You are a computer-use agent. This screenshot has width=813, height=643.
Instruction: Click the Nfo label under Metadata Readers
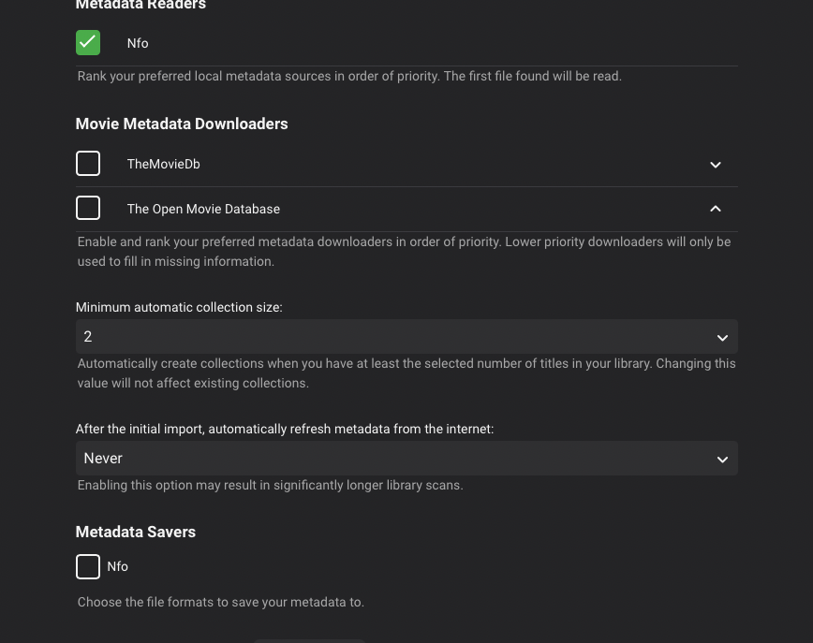click(138, 43)
